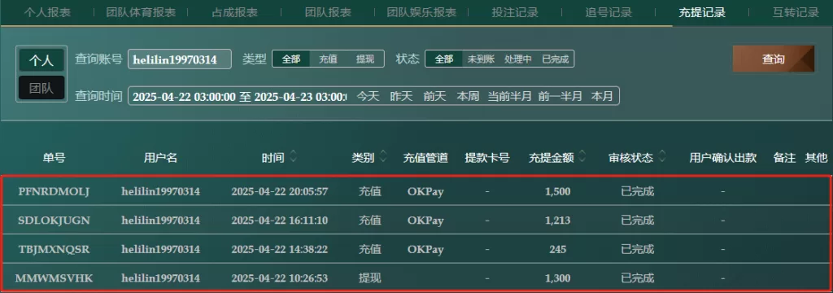The width and height of the screenshot is (833, 293).
Task: Choose the 今天 time shortcut
Action: point(368,97)
